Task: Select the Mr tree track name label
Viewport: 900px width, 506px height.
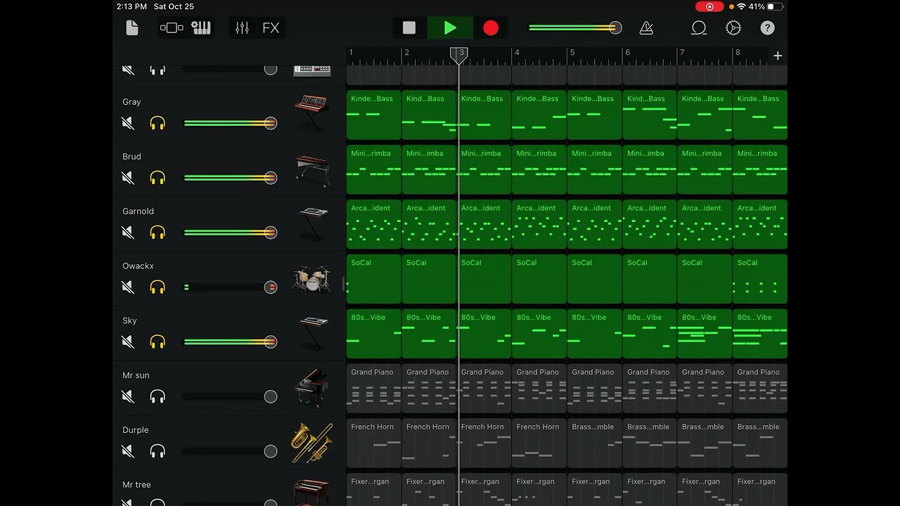Action: pos(136,484)
